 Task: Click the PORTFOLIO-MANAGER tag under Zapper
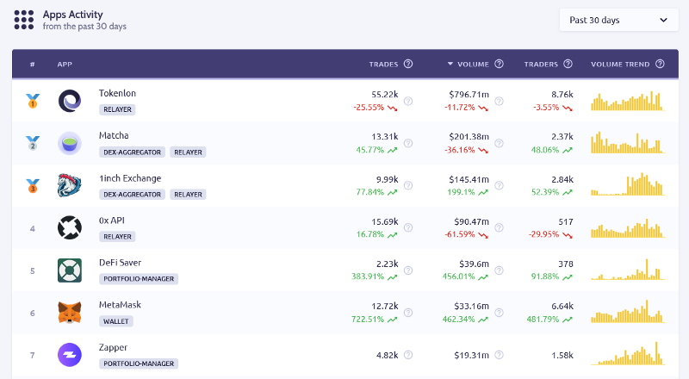pyautogui.click(x=139, y=363)
